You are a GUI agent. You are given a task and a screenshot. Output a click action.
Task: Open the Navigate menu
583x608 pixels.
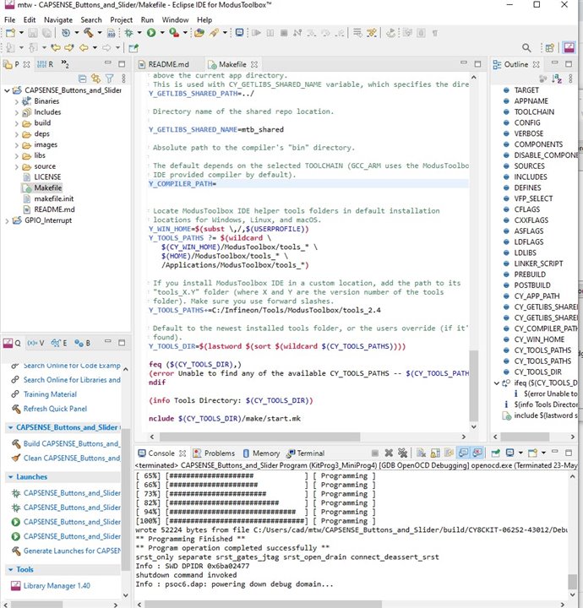58,19
